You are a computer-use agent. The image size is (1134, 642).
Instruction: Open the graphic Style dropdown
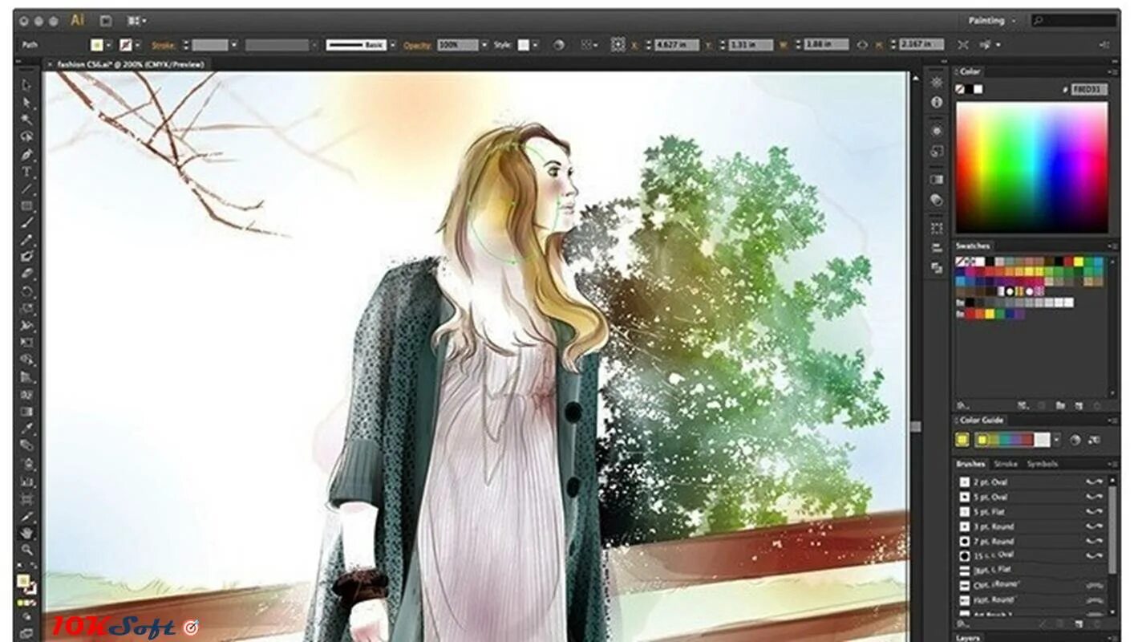(x=535, y=45)
